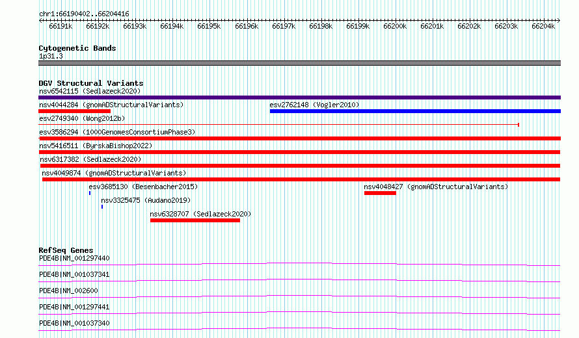
Task: Click the 66203k ruler tick label
Action: [506, 26]
